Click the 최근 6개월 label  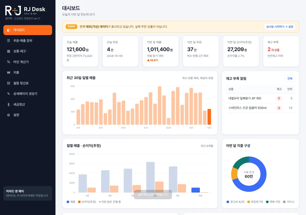[x=207, y=146]
